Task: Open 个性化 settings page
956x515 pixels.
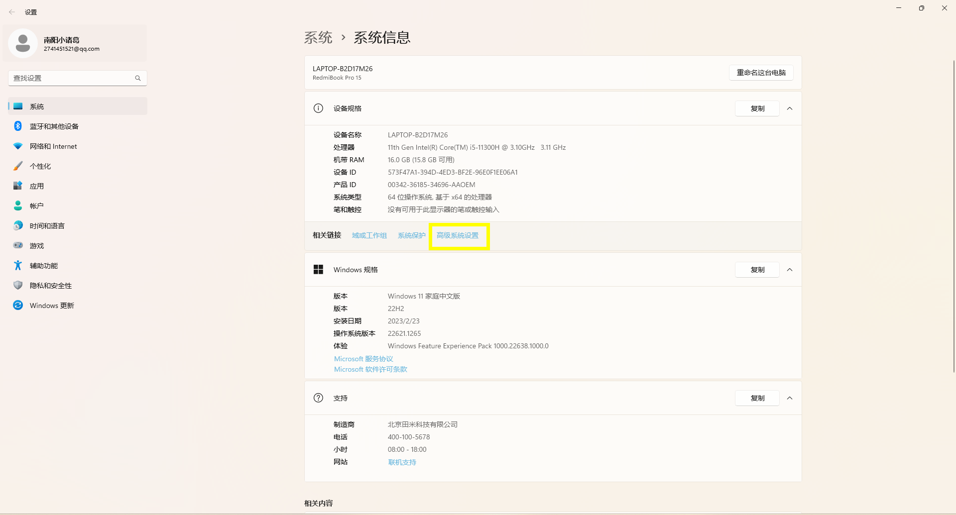Action: [x=78, y=166]
